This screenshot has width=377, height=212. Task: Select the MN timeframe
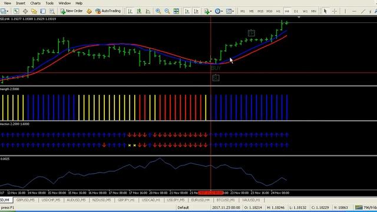coord(314,11)
